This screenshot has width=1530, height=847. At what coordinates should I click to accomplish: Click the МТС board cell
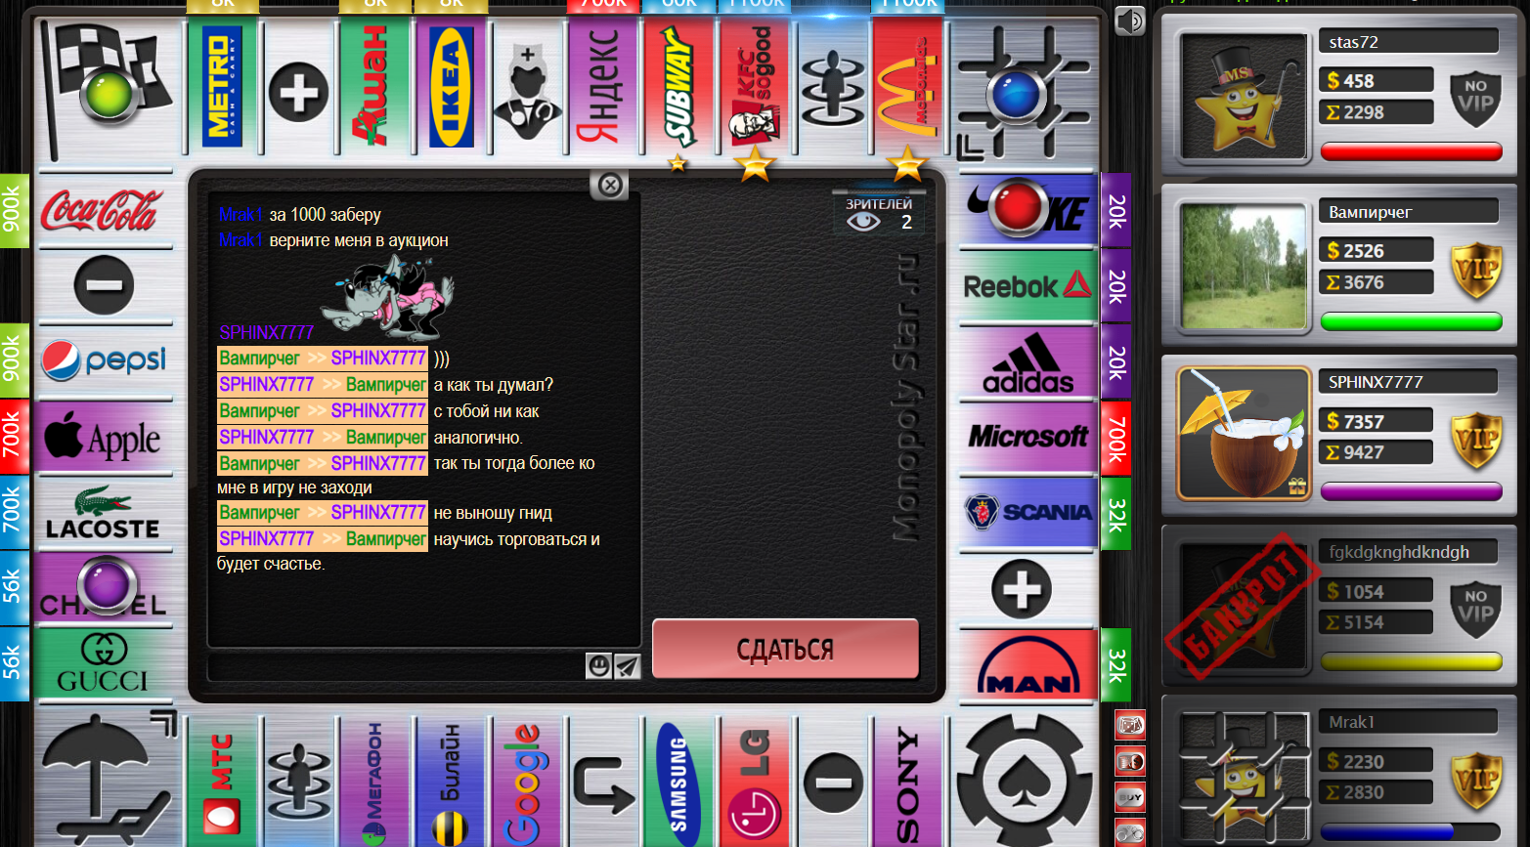click(222, 782)
